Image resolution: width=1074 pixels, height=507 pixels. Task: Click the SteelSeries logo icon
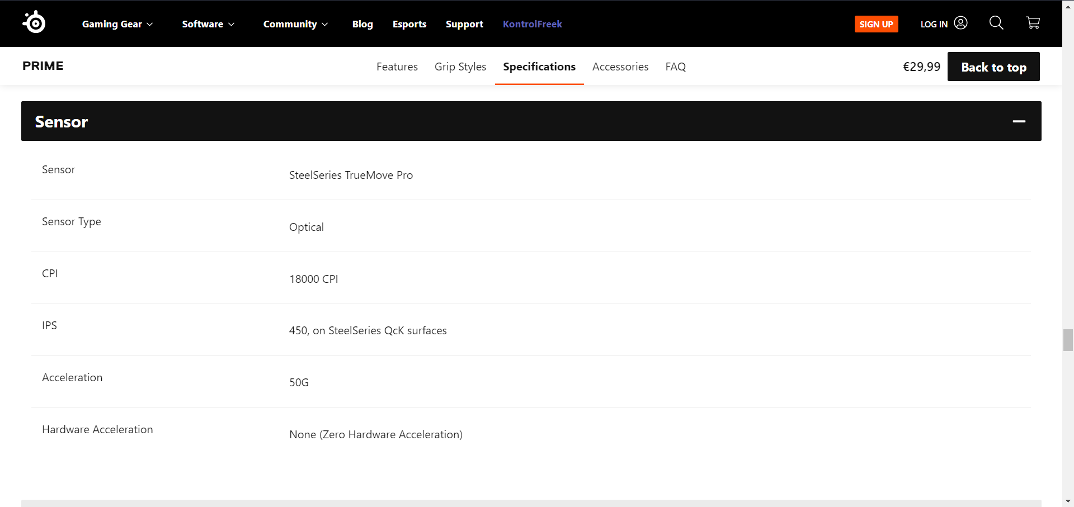[34, 22]
